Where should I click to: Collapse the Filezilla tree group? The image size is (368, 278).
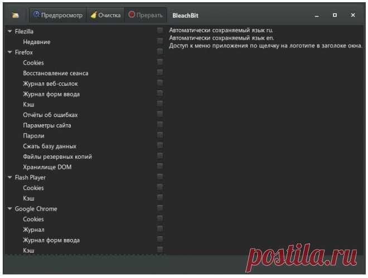tap(10, 31)
